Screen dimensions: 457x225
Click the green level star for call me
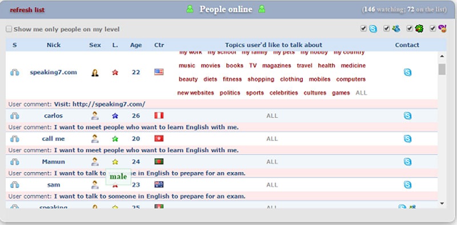[115, 139]
